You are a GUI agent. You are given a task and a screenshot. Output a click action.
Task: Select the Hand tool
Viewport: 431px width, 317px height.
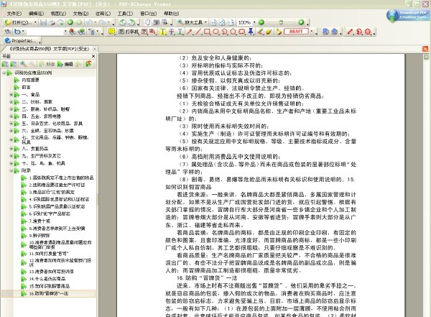coord(147,22)
